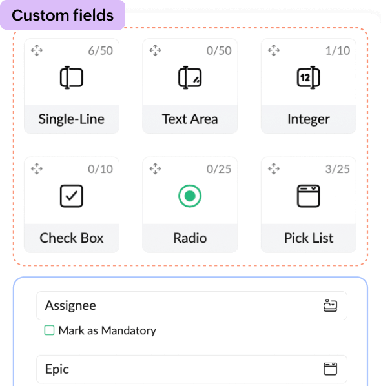Image resolution: width=381 pixels, height=386 pixels.
Task: Select the Radio field icon
Action: [190, 196]
